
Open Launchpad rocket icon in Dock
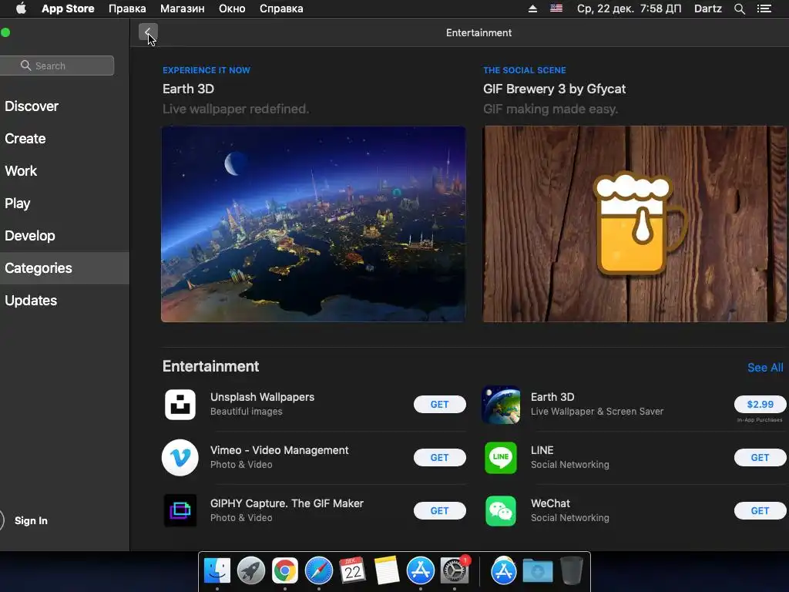click(250, 571)
